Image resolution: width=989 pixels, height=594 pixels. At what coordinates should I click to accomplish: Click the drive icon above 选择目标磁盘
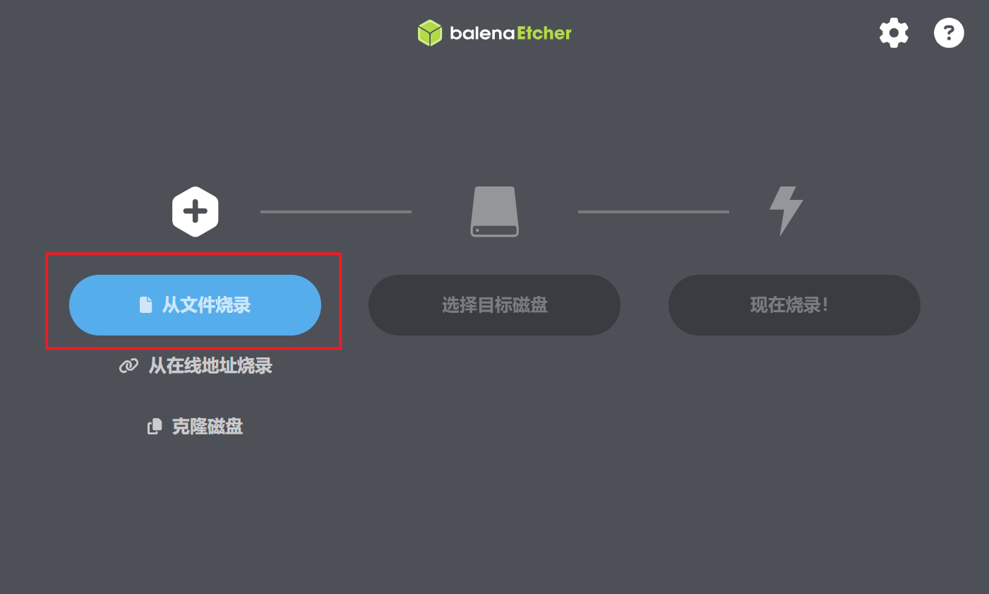pos(495,211)
